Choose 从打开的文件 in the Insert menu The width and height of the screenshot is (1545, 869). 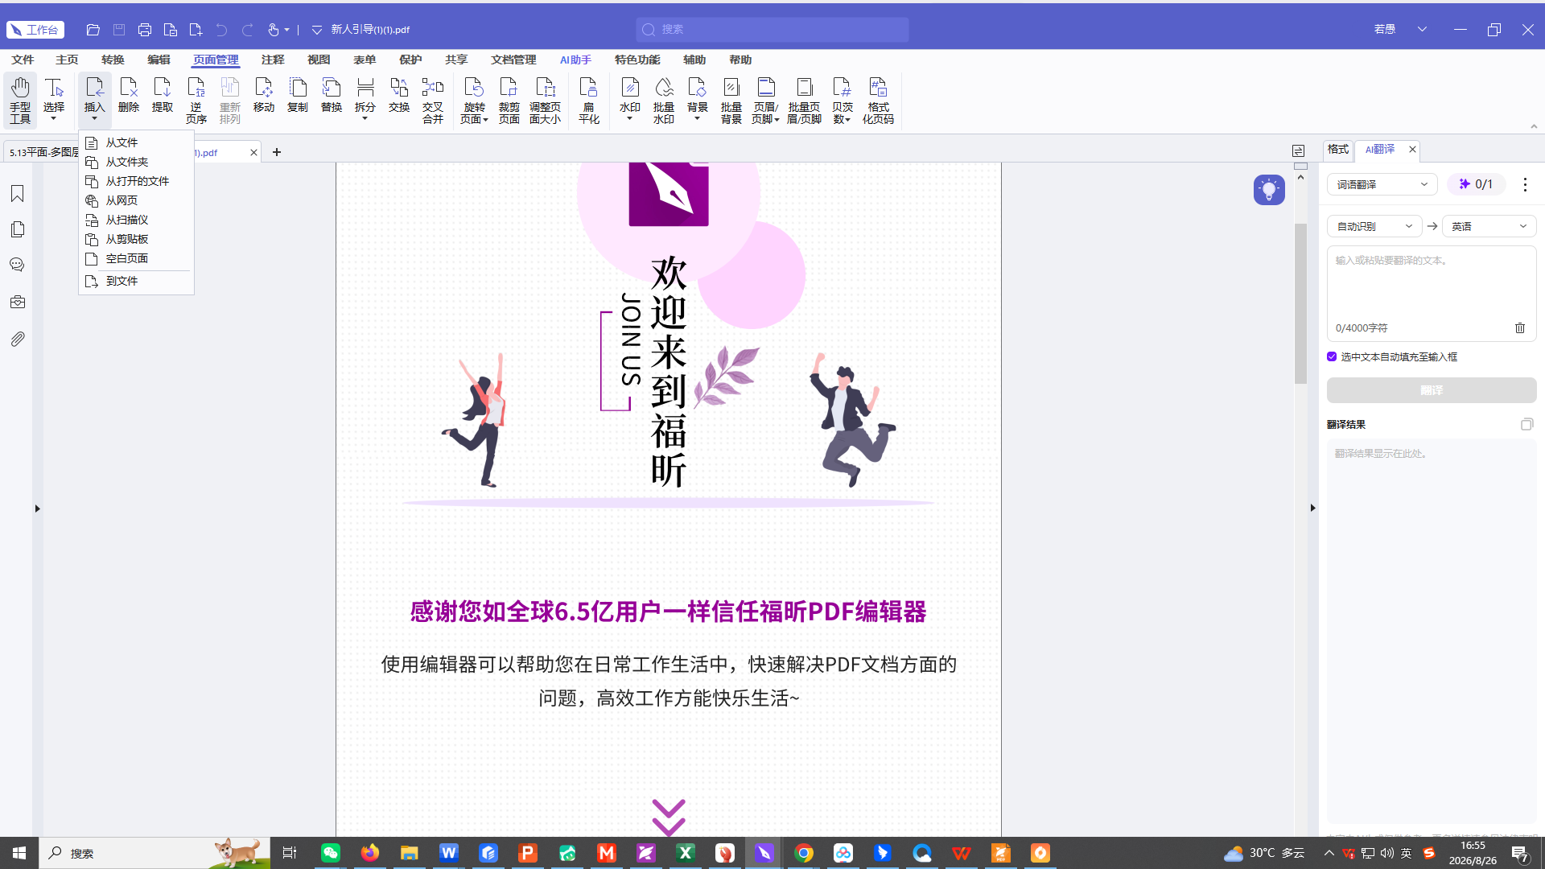click(x=136, y=181)
